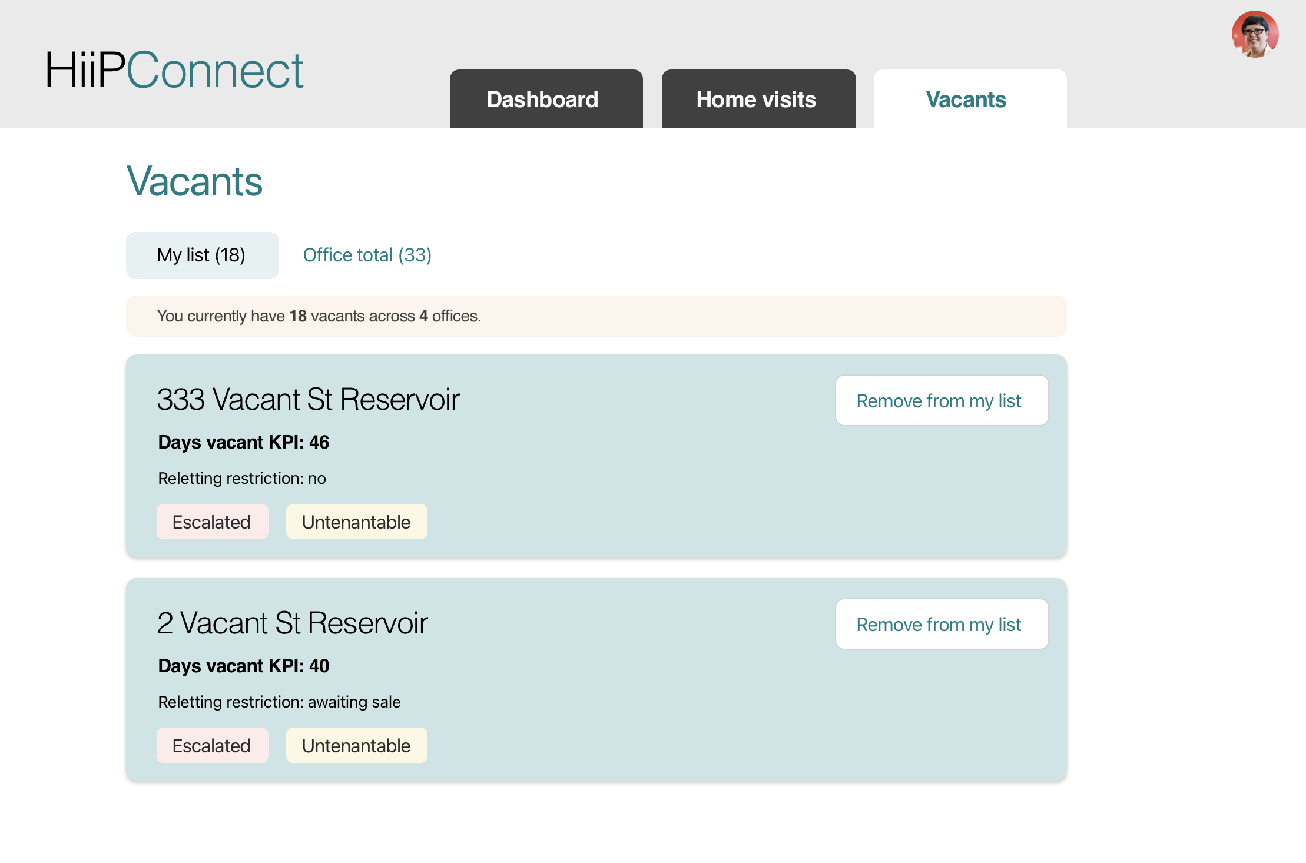The image size is (1306, 863).
Task: Select the My list (18) filter
Action: point(202,255)
